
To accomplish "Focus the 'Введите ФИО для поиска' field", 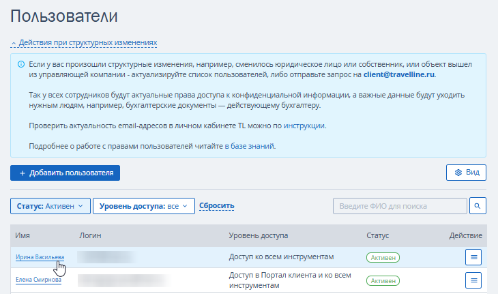I will pyautogui.click(x=400, y=206).
